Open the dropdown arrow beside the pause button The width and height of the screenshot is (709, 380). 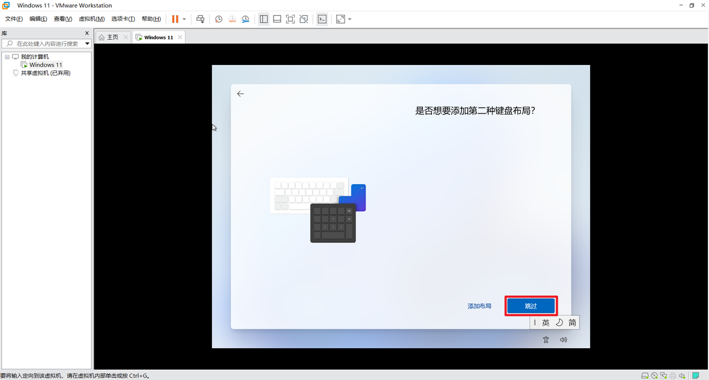click(x=184, y=19)
